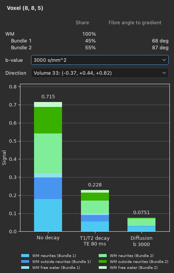Click the WM neurites (Bundle 1) legend swatch
This screenshot has height=273, width=174.
tap(25, 256)
